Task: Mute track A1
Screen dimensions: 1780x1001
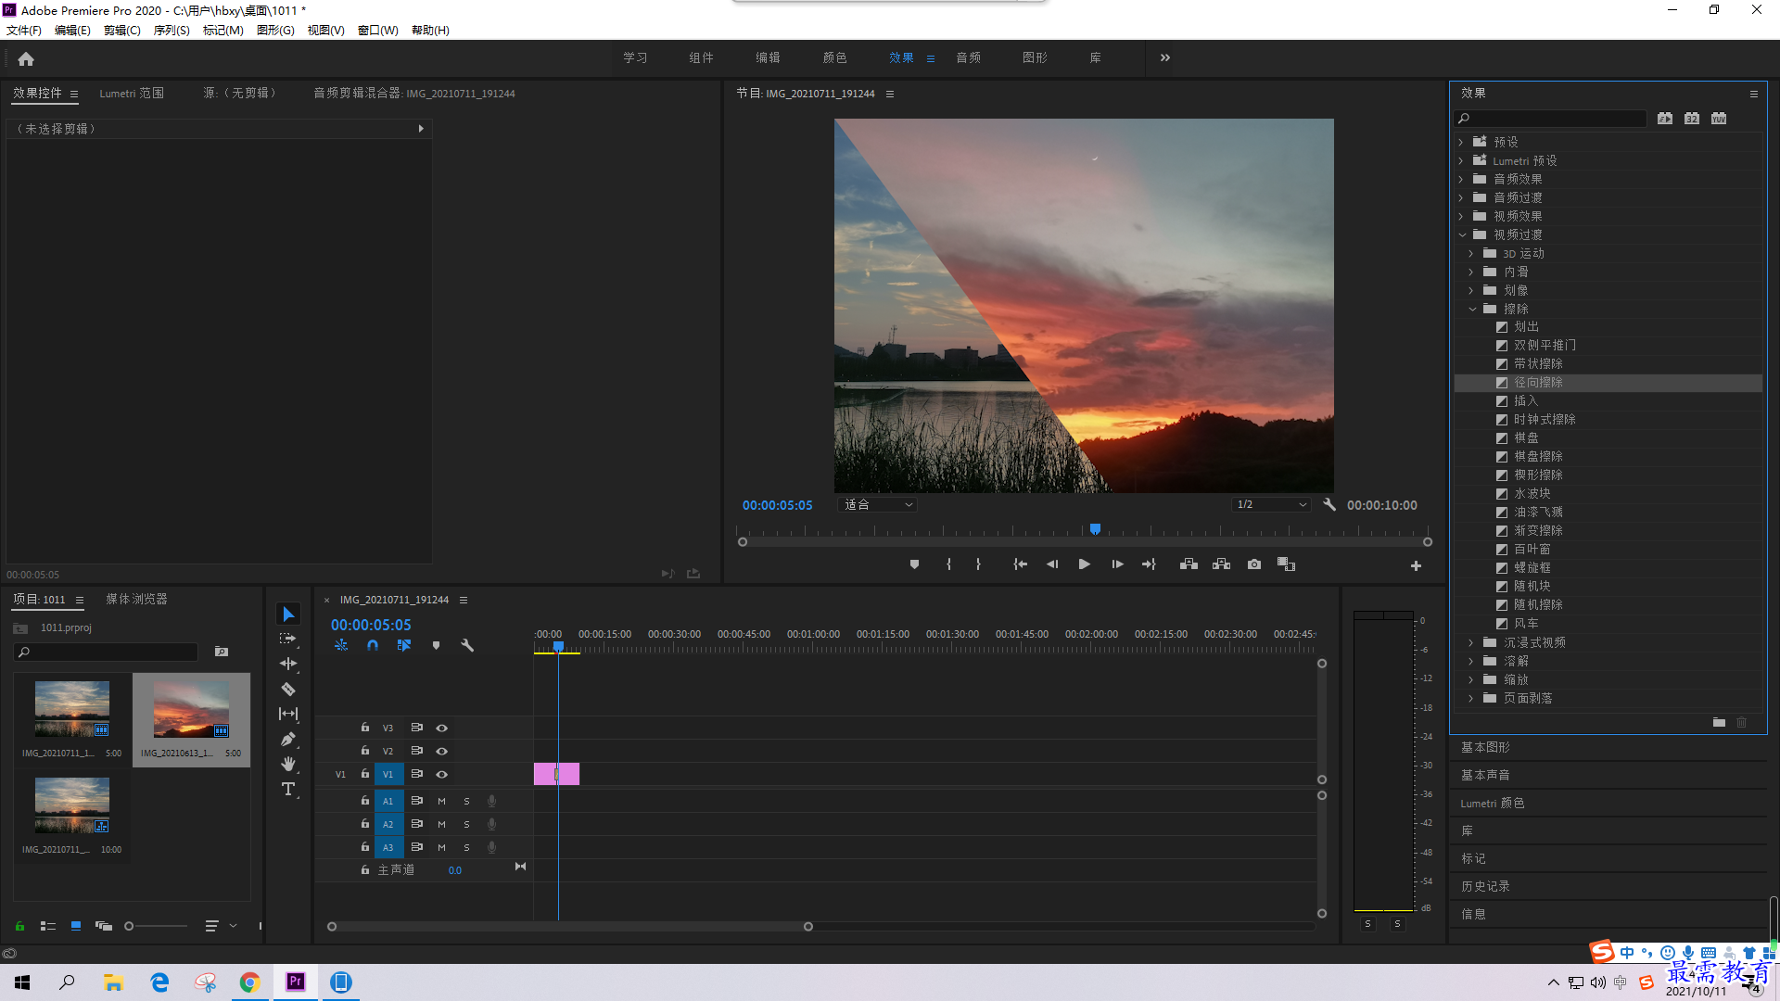Action: click(441, 801)
